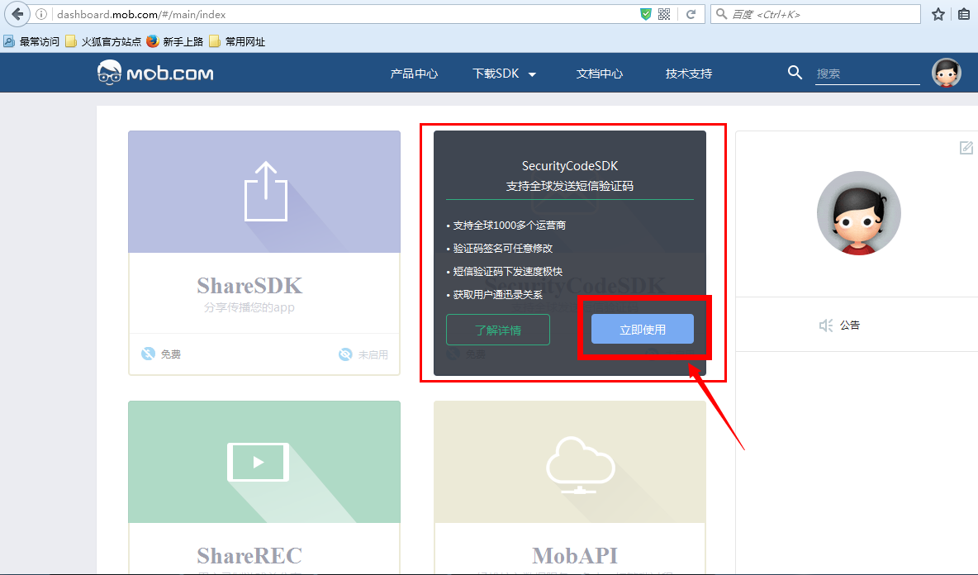Click the magnifier icon in site header
The height and width of the screenshot is (575, 978).
click(x=795, y=73)
